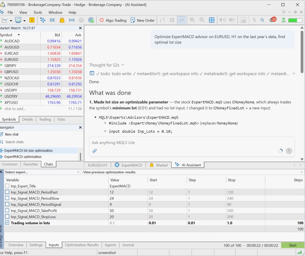The height and width of the screenshot is (256, 305).
Task: Open the notifications icon with badge 20
Action: [273, 20]
